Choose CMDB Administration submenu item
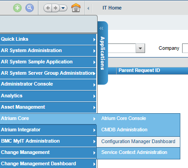Viewport: 188px width, 168px height. [138, 130]
